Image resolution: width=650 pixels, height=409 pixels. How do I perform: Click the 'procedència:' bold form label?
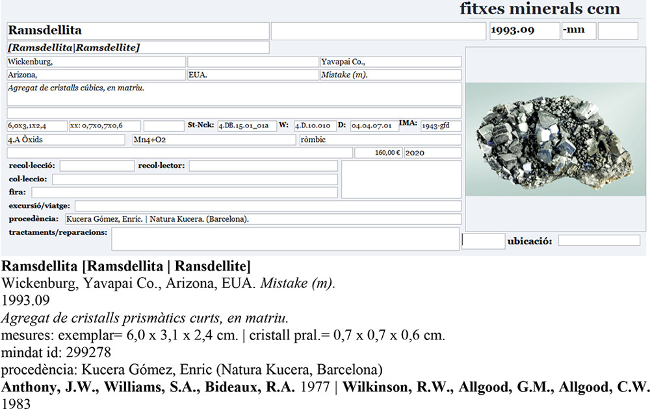pyautogui.click(x=34, y=219)
